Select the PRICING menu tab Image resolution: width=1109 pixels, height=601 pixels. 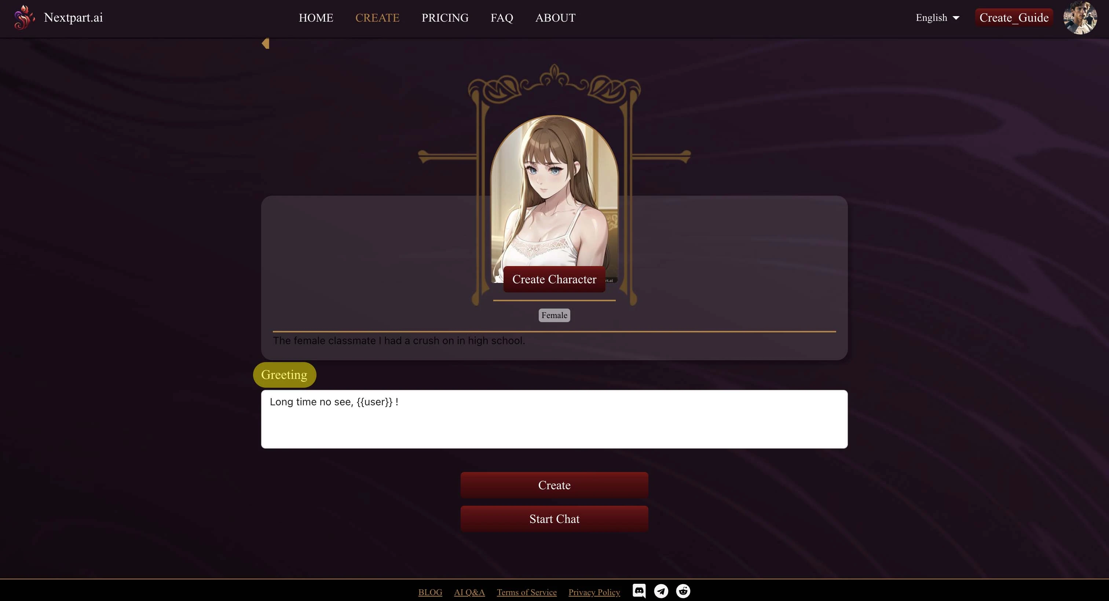click(x=445, y=18)
